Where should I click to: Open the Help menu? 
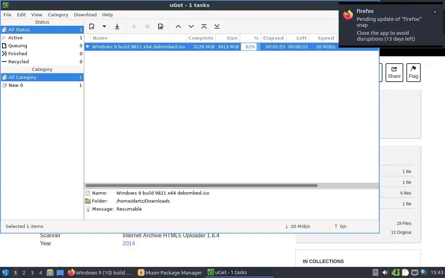[107, 15]
